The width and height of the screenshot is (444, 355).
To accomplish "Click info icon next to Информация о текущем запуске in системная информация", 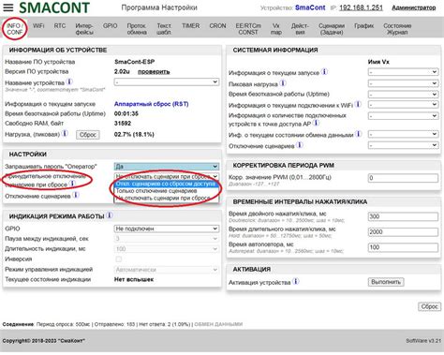I will pos(324,72).
